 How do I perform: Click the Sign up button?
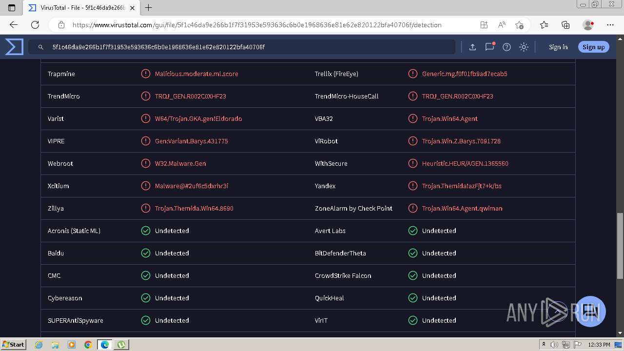[x=593, y=47]
